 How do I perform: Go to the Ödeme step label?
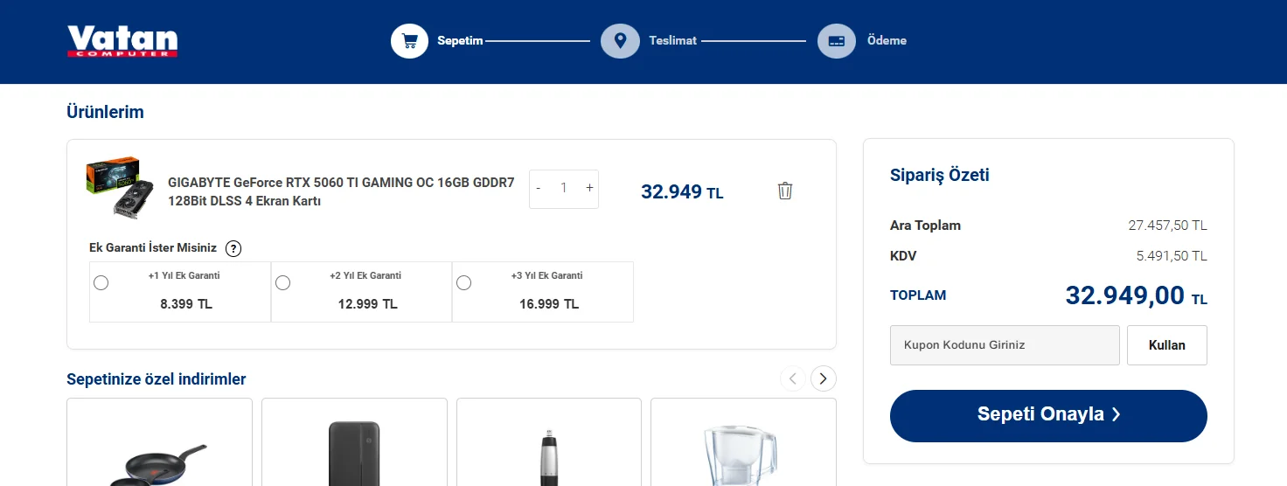(x=887, y=40)
